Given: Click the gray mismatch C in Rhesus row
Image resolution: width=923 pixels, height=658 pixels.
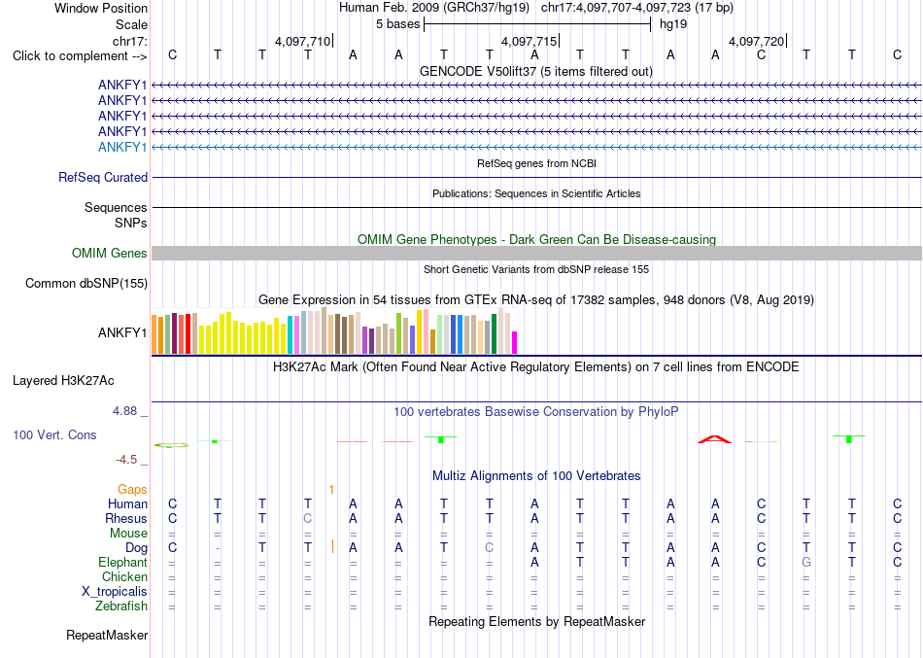Looking at the screenshot, I should 307,518.
